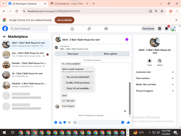Click the browser address bar URL
Screen dimensions: 181x136
(54, 11)
